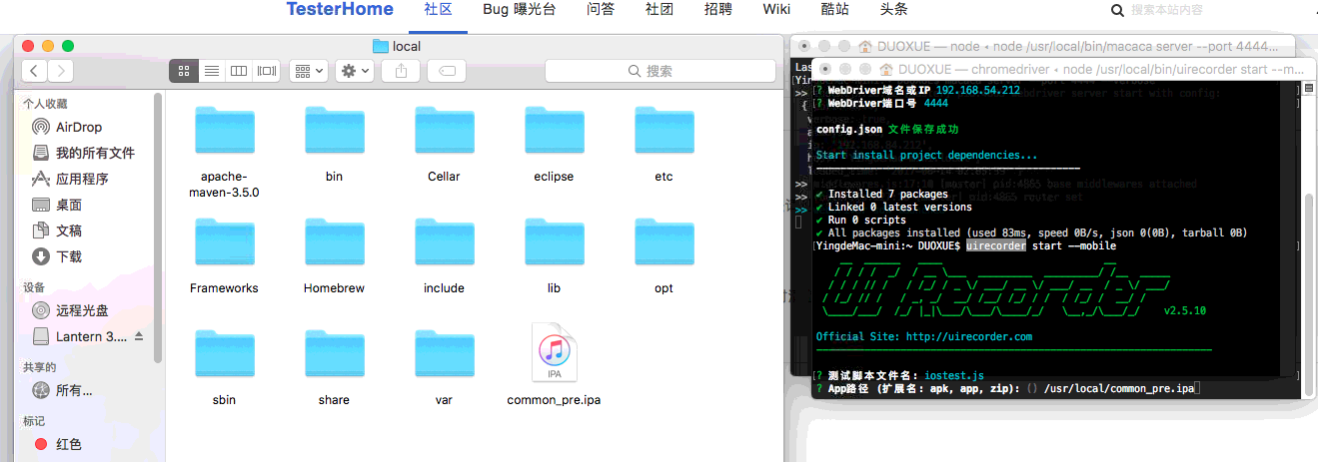This screenshot has height=462, width=1318.
Task: Select the etc folder
Action: [x=663, y=130]
